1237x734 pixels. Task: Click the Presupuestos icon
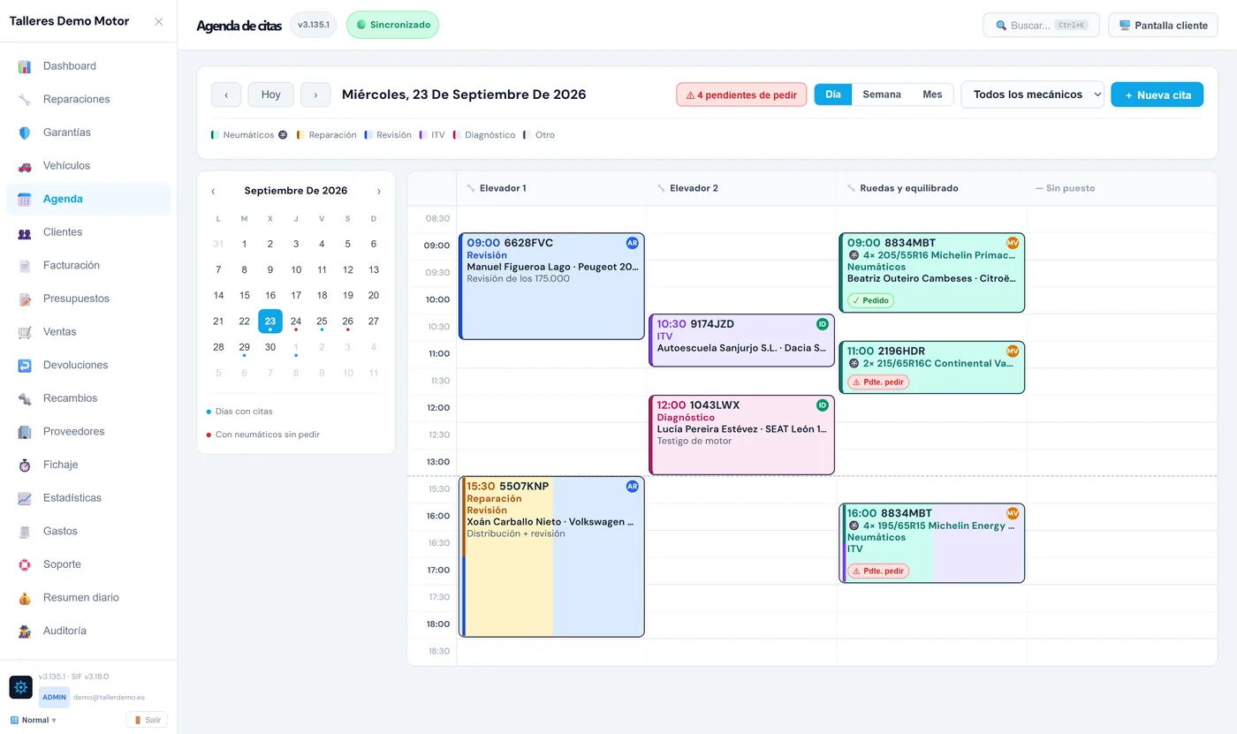[25, 299]
